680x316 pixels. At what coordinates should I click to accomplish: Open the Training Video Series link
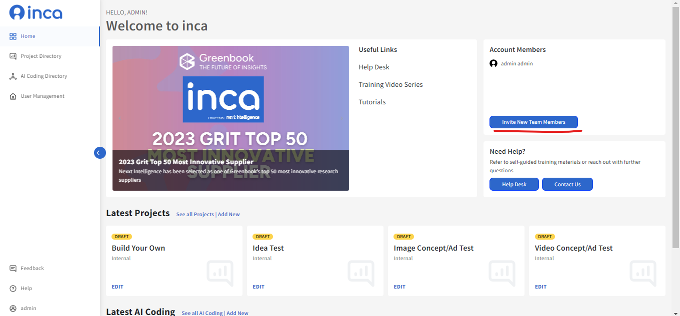(x=390, y=84)
